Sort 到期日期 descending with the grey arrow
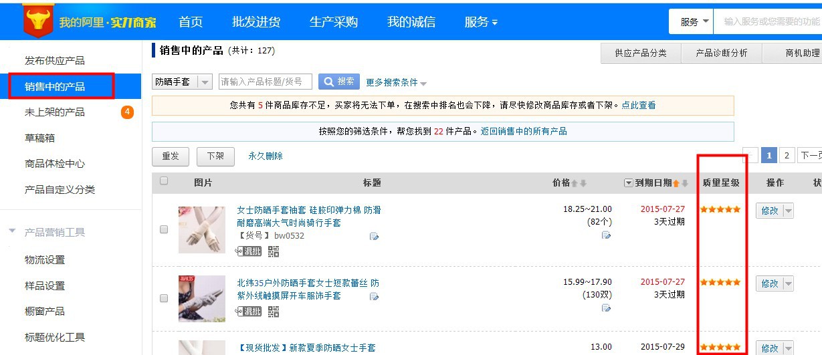This screenshot has height=355, width=822. point(684,183)
